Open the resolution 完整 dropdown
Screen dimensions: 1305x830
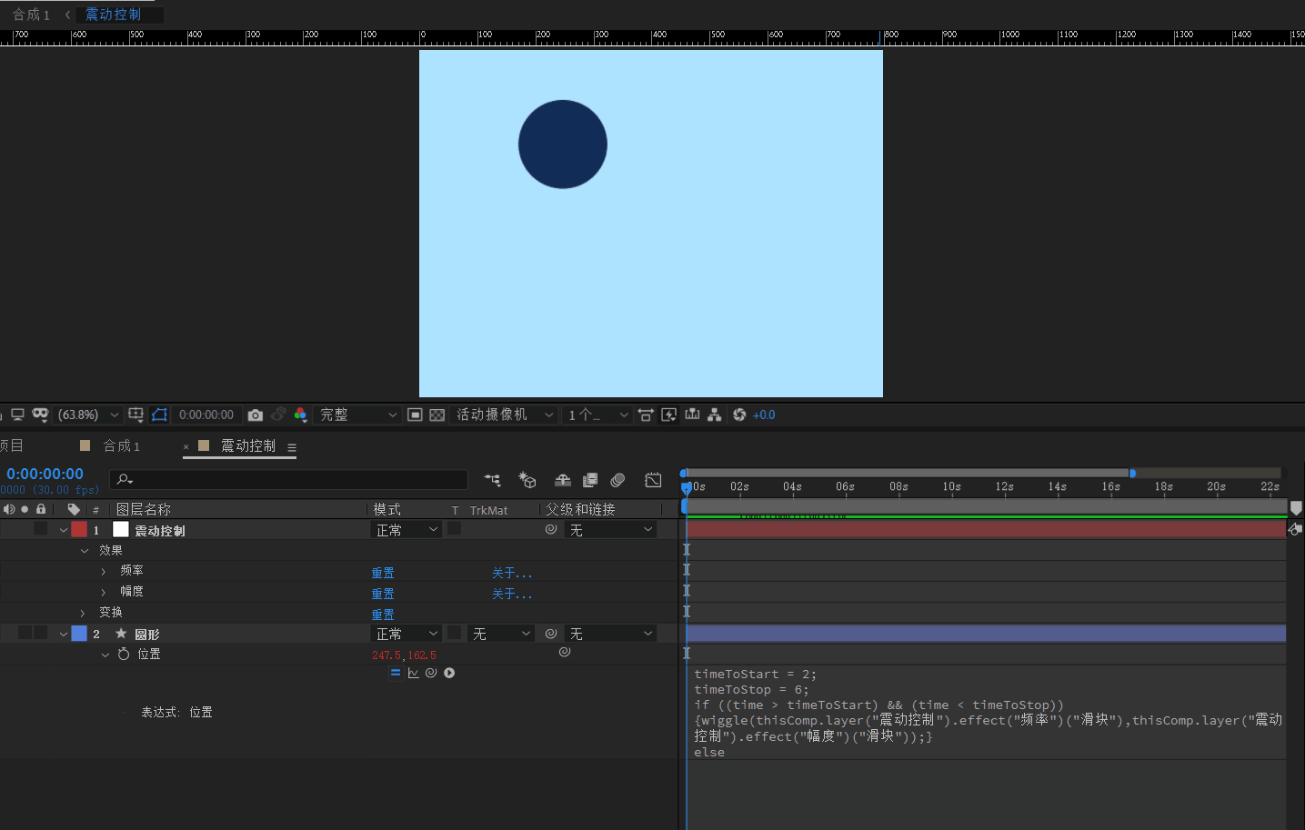[x=358, y=415]
